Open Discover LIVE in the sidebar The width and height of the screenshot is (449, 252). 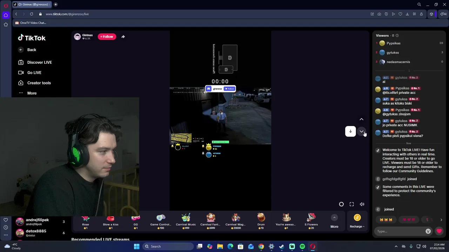click(35, 62)
